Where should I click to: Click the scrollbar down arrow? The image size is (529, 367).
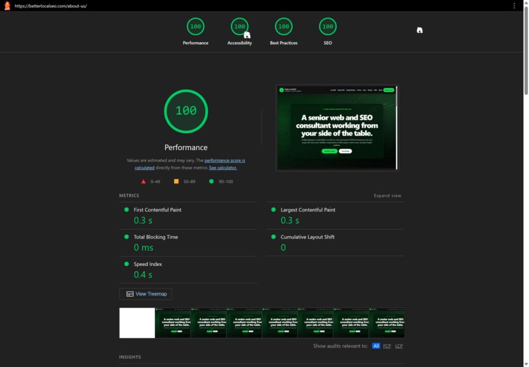pos(525,364)
